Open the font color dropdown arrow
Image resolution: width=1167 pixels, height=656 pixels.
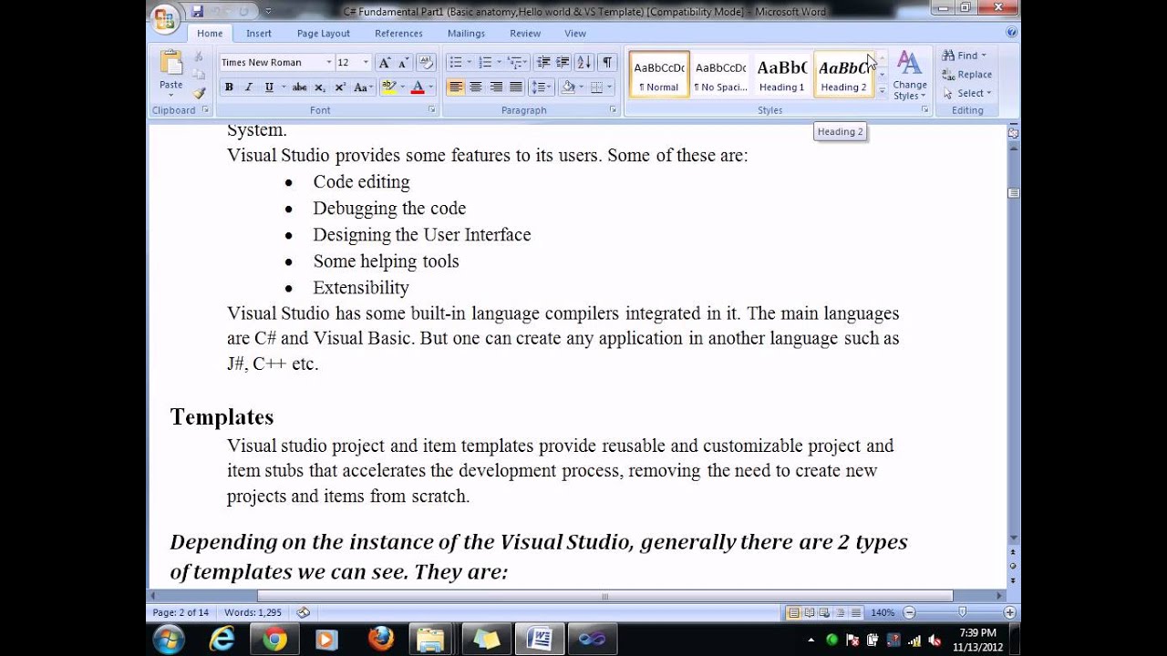[431, 87]
